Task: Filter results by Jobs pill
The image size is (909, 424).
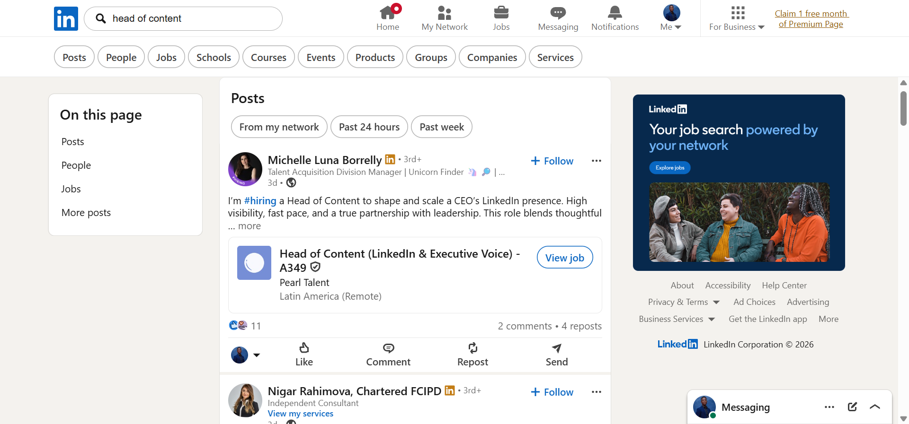Action: (166, 57)
